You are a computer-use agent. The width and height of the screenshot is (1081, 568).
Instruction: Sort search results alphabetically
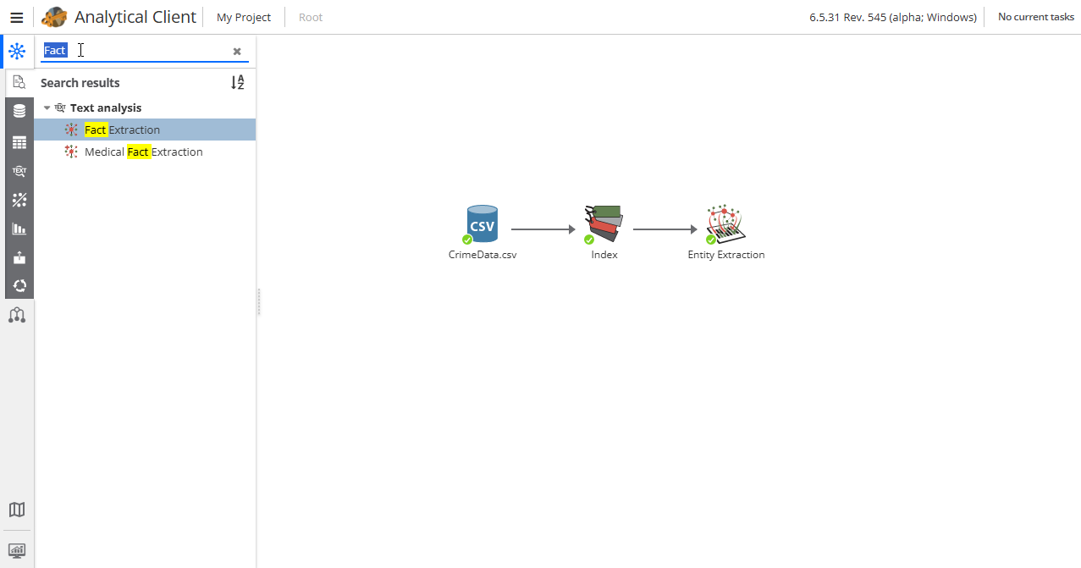coord(238,83)
